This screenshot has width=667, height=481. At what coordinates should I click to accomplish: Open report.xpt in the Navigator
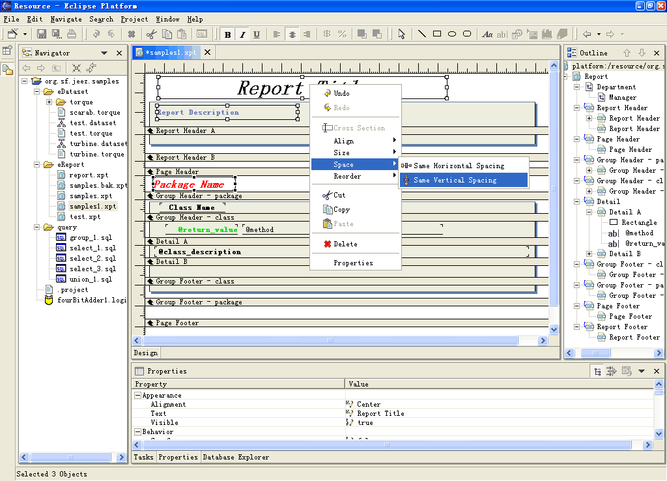tap(89, 175)
